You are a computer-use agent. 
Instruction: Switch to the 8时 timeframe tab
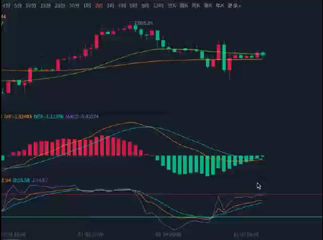[145, 6]
